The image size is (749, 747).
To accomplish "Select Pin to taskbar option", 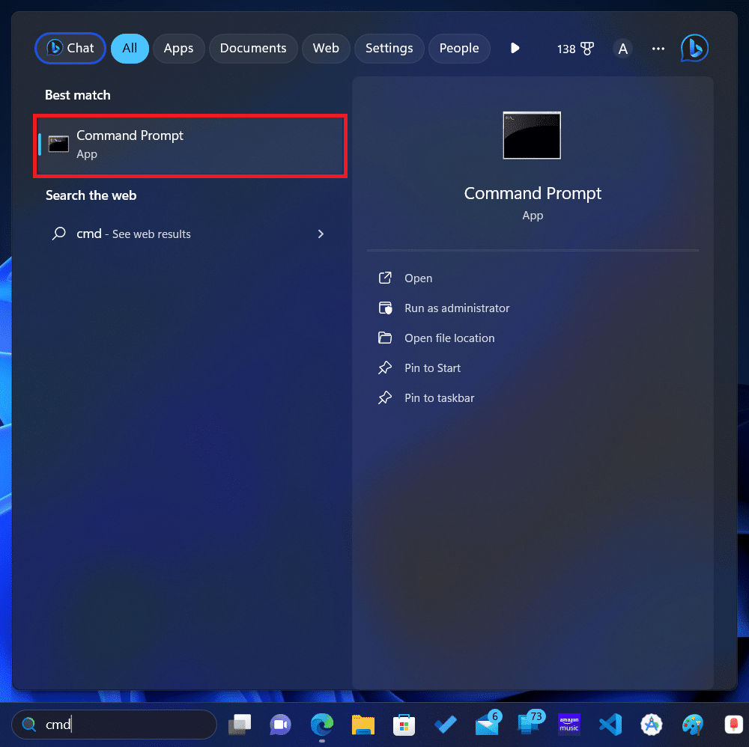I will click(x=439, y=398).
